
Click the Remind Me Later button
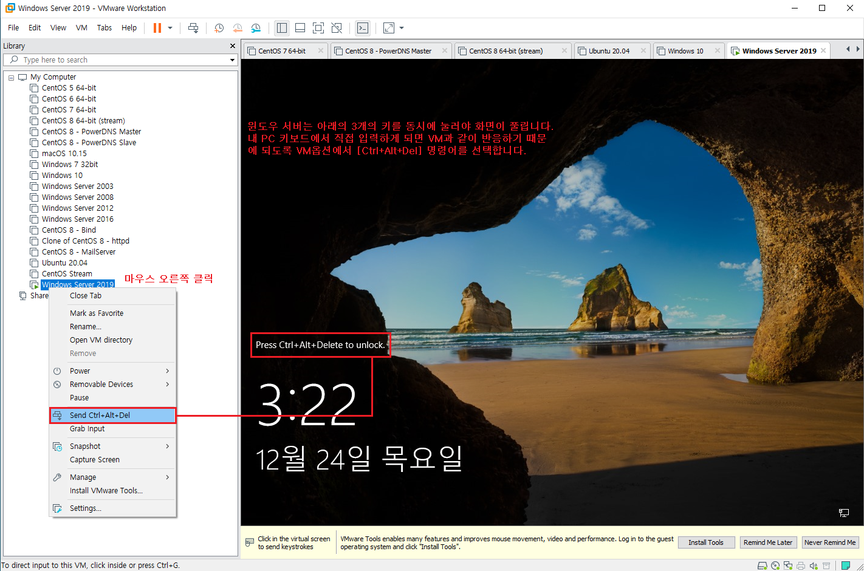coord(768,542)
